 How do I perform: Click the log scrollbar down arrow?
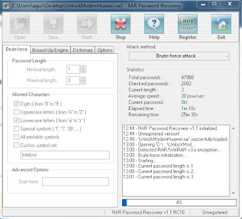pos(234,193)
